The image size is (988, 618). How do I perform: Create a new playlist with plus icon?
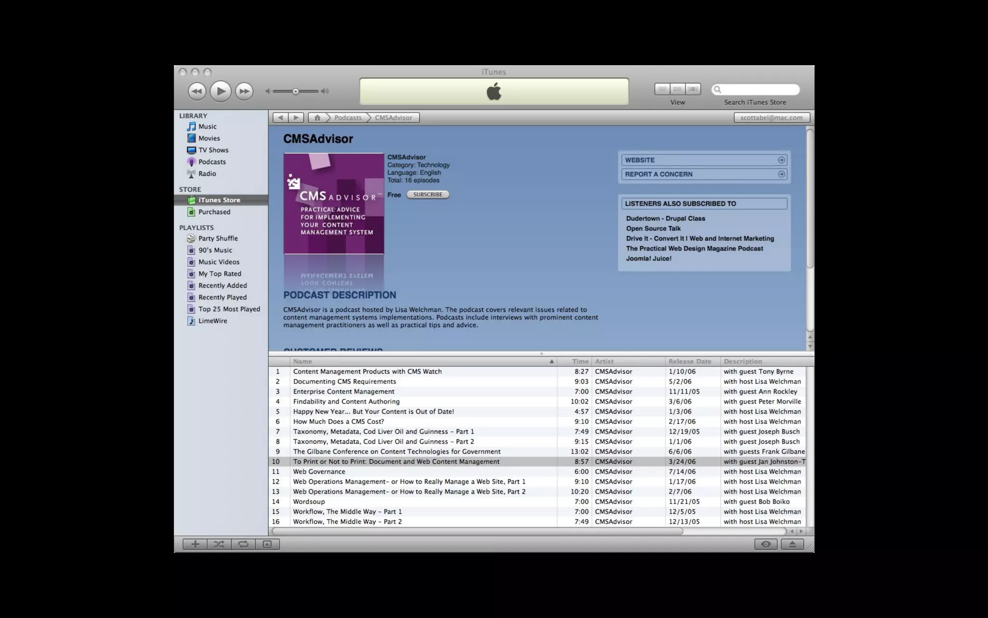195,544
